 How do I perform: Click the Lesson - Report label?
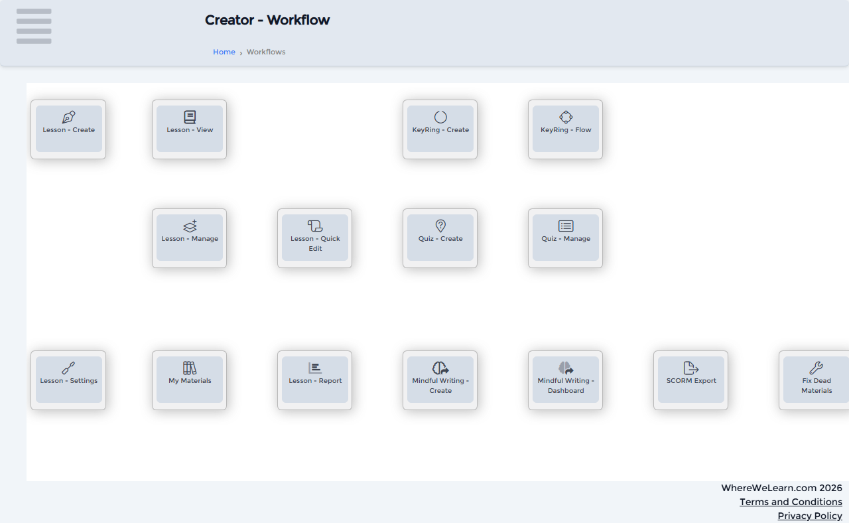(x=315, y=381)
